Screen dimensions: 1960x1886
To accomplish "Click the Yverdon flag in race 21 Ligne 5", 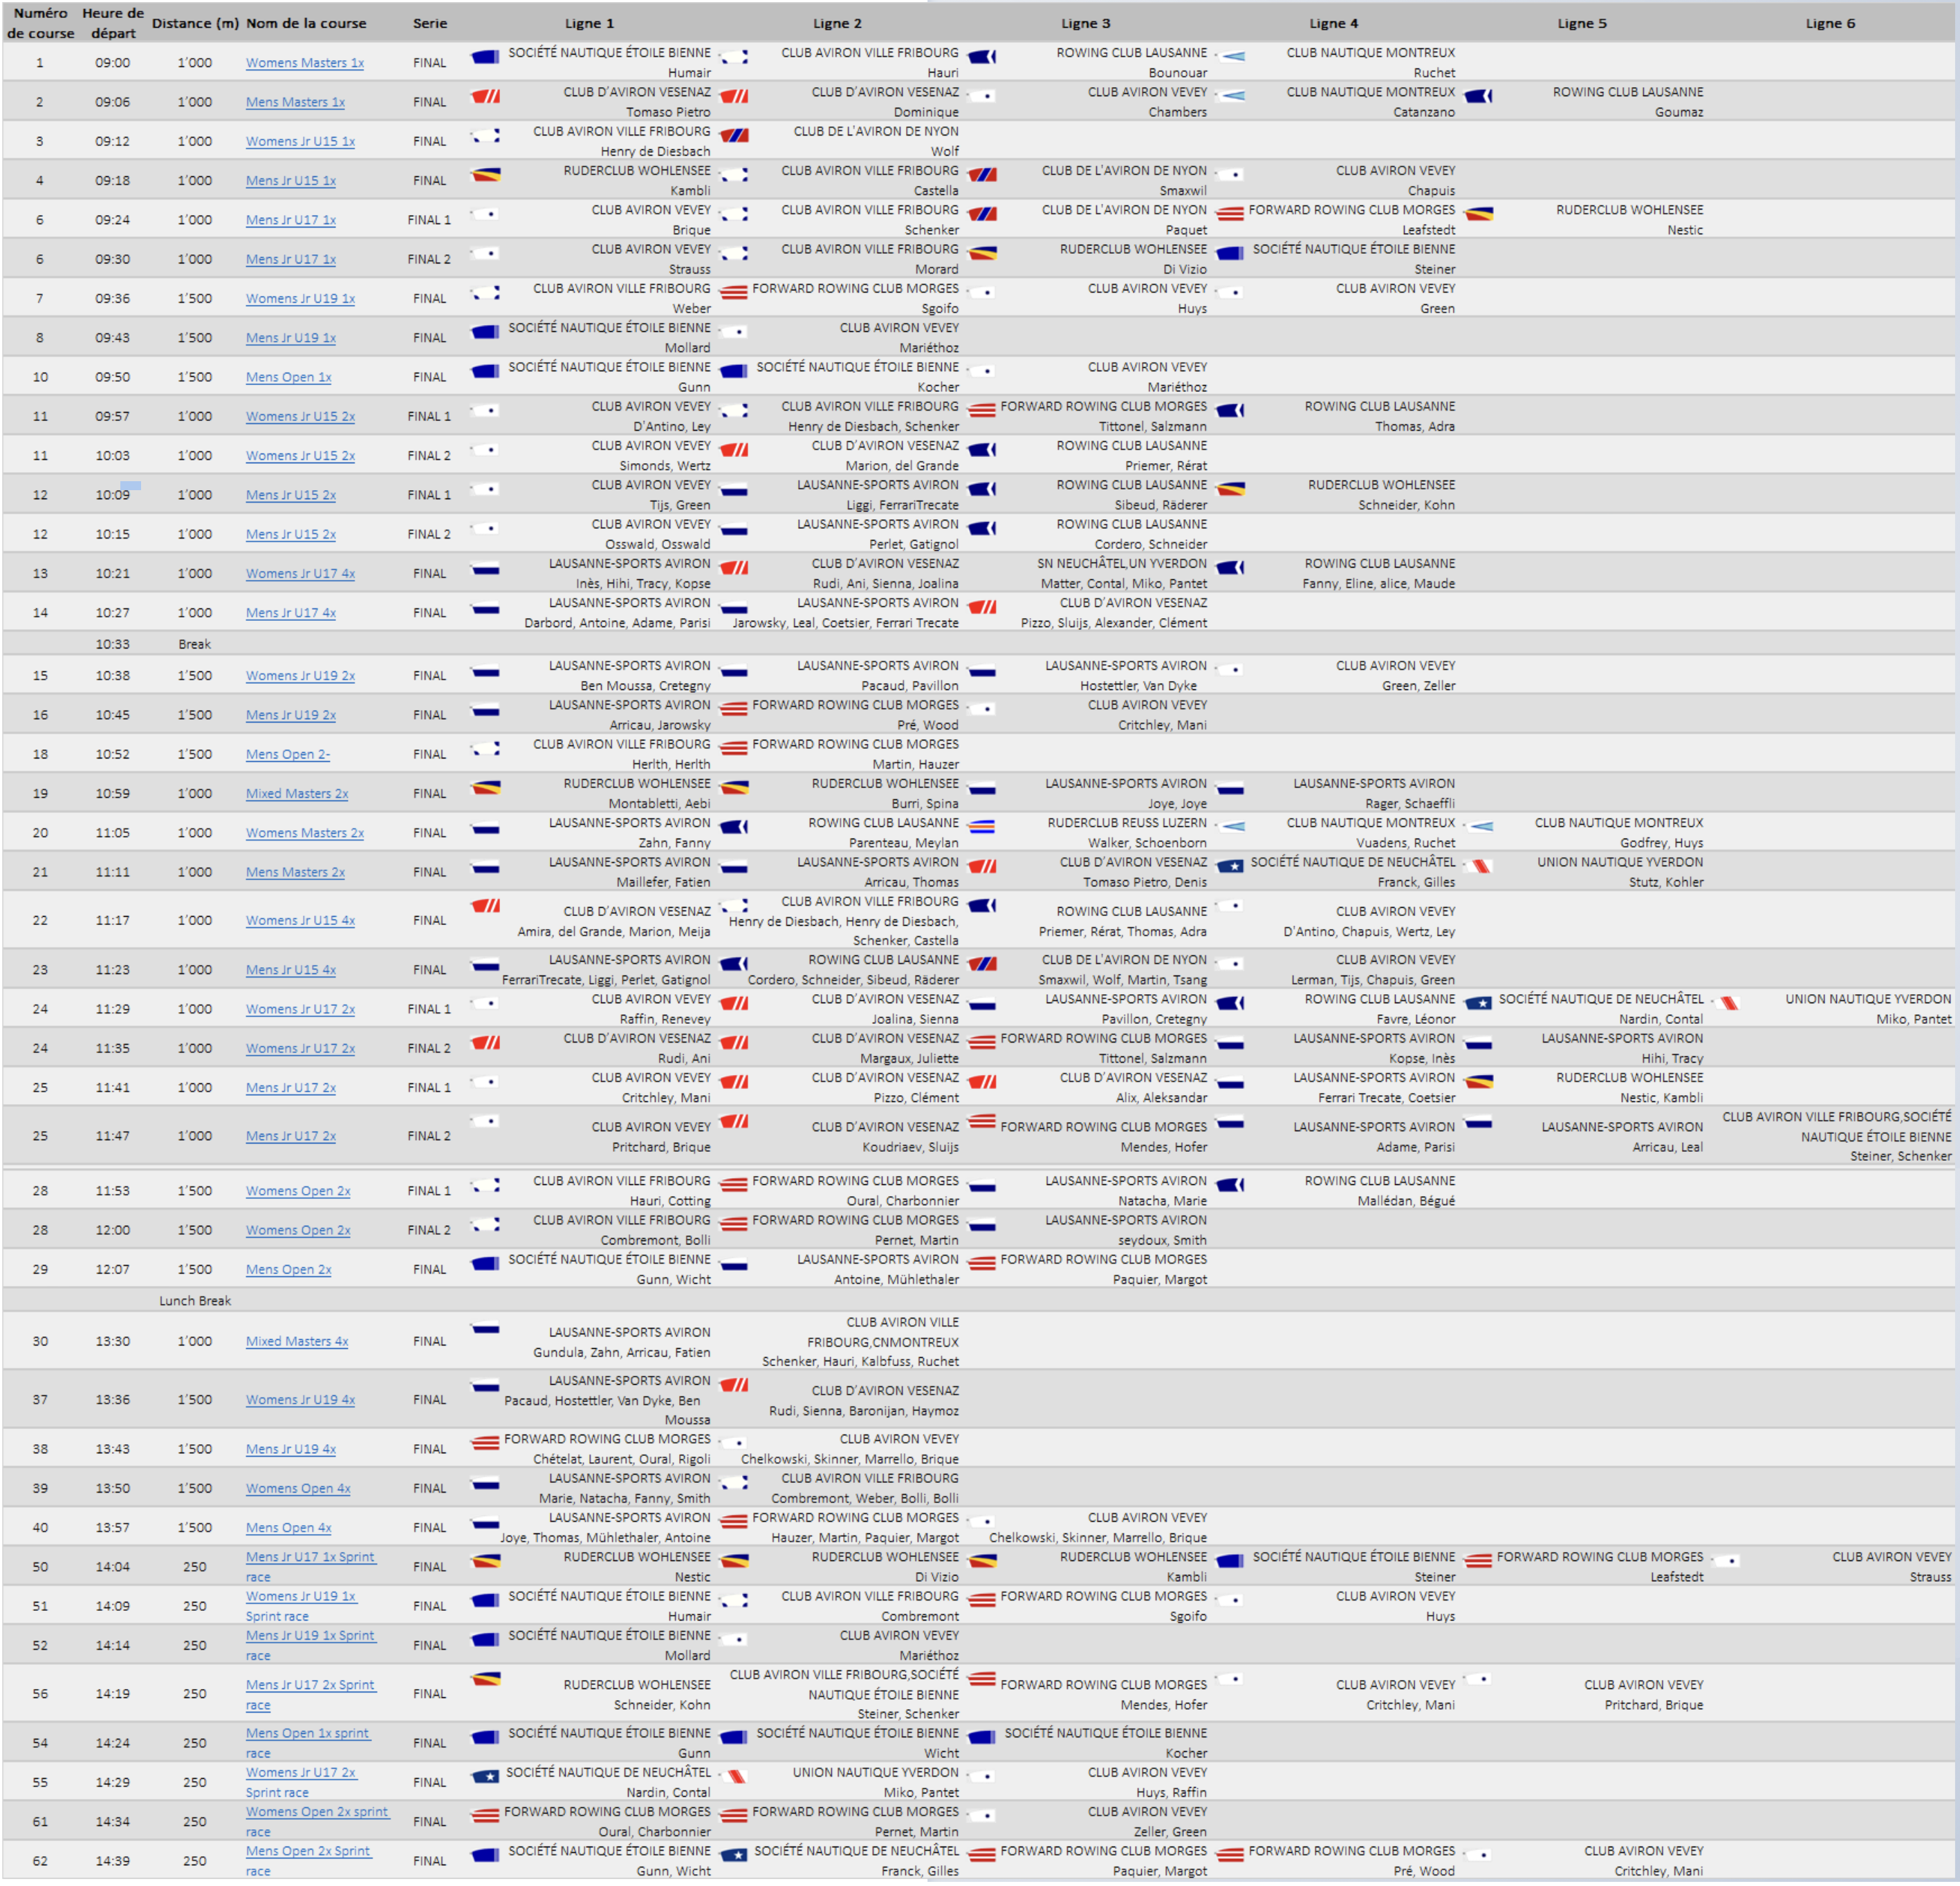I will pos(1478,866).
